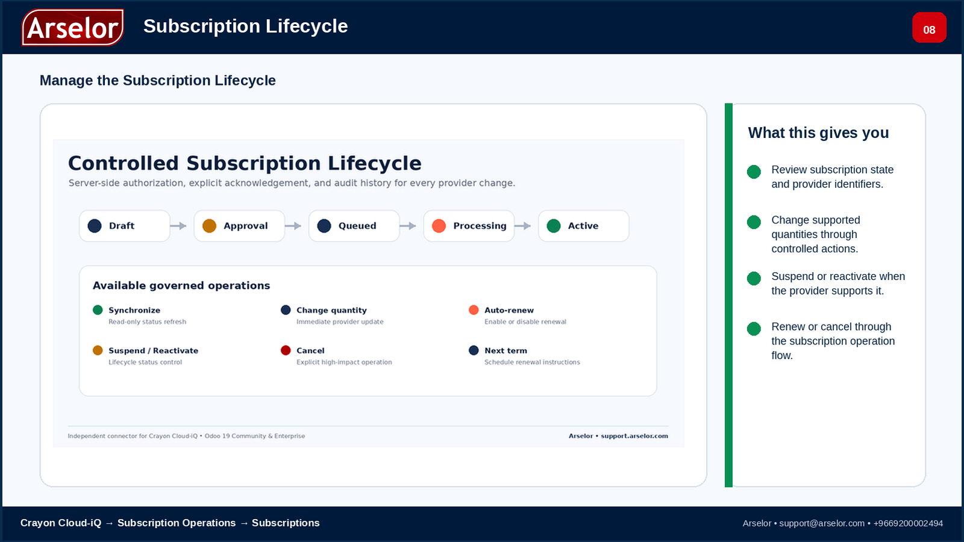Viewport: 964px width, 542px height.
Task: Select the orange Approval stage dot
Action: 209,226
